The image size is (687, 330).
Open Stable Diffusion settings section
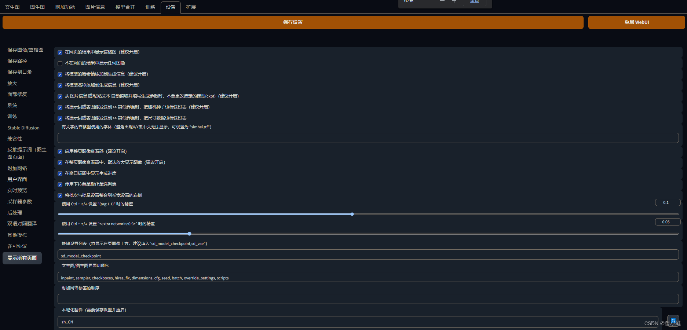[x=23, y=128]
